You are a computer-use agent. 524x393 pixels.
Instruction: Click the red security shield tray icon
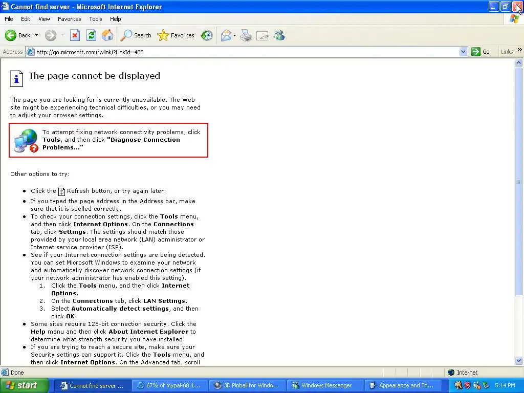tap(468, 386)
